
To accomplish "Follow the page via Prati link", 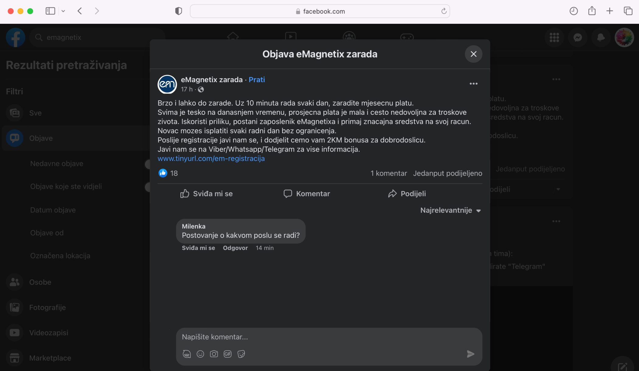I will coord(257,80).
